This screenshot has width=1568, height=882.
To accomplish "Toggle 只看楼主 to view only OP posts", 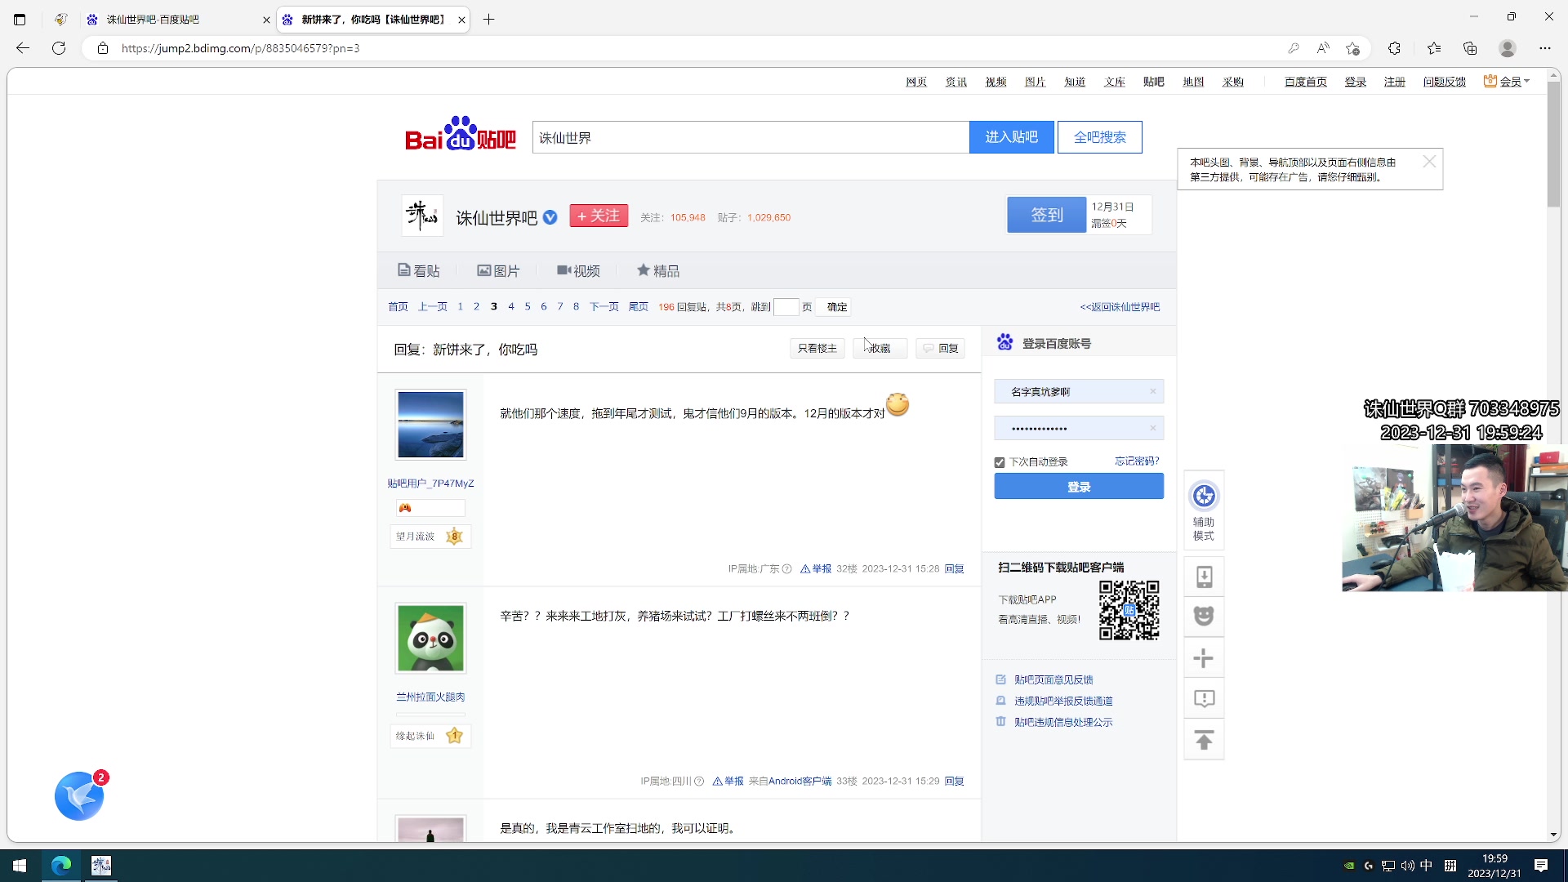I will pyautogui.click(x=816, y=348).
